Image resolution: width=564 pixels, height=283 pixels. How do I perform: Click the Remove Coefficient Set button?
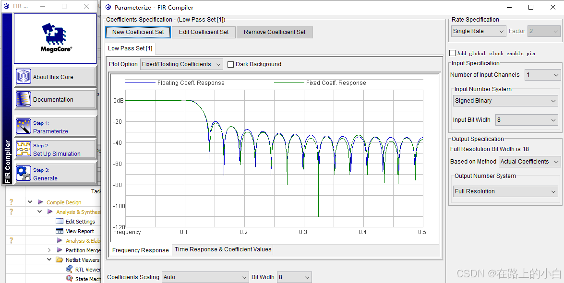[x=275, y=32]
